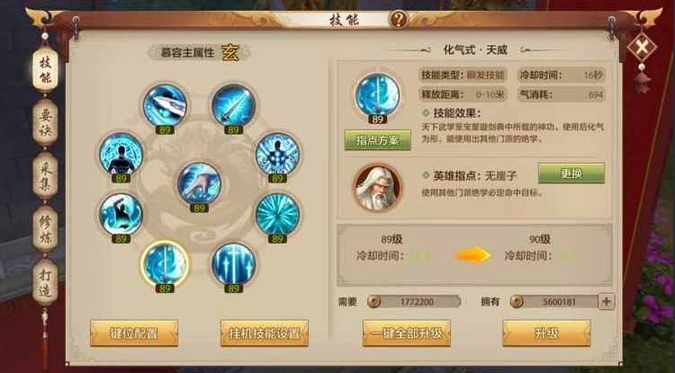Screen dimensions: 675x373
Task: Click 一键全部升级 to upgrade all
Action: click(x=407, y=333)
